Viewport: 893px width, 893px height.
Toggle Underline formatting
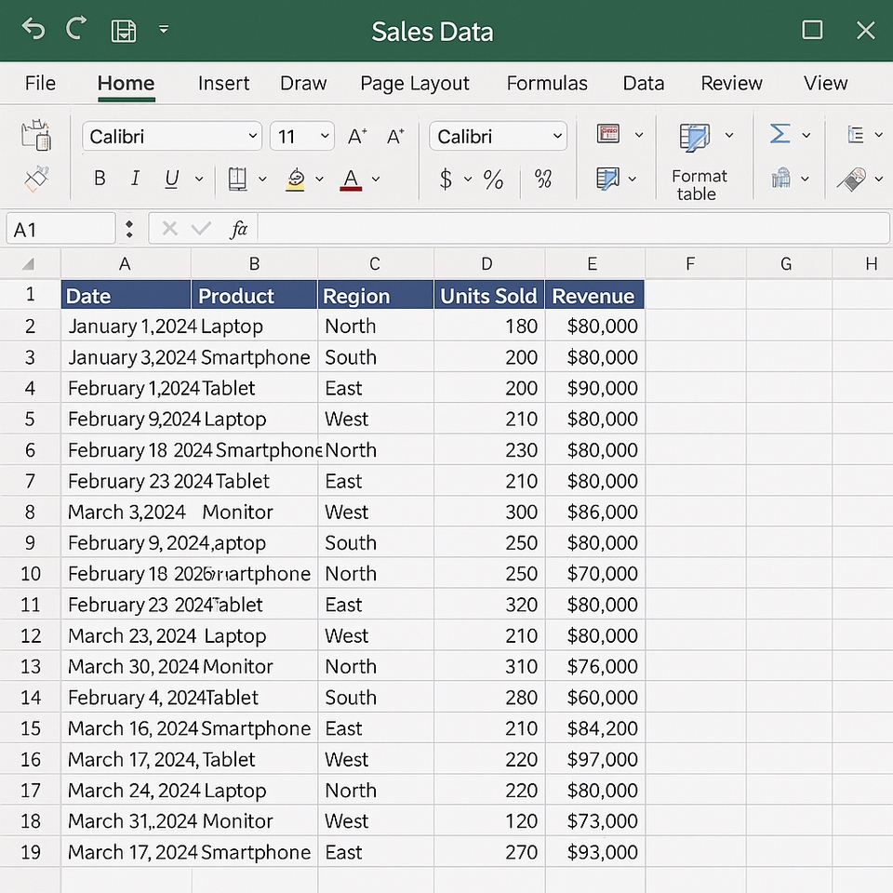pos(171,179)
